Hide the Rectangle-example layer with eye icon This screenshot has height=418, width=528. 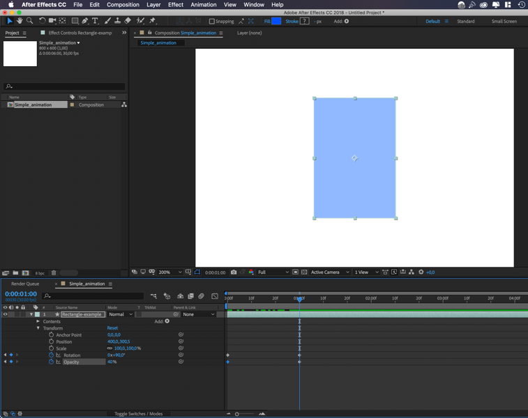click(6, 314)
